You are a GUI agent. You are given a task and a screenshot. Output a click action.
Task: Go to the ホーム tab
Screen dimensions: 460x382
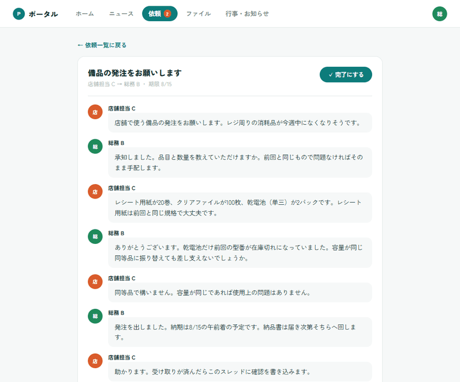pyautogui.click(x=85, y=14)
